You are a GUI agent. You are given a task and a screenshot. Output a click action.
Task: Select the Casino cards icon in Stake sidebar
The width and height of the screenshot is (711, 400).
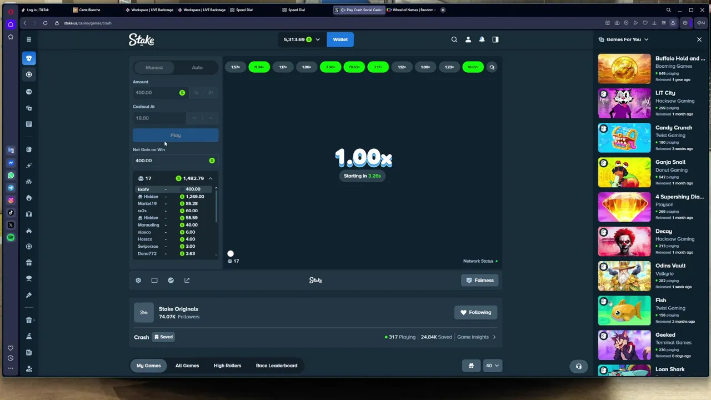29,58
